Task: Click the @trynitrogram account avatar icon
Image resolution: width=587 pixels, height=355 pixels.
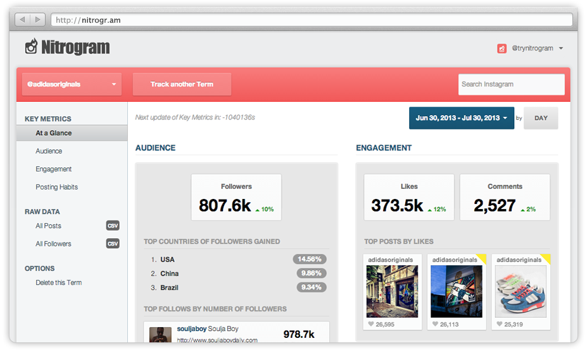Action: tap(502, 49)
